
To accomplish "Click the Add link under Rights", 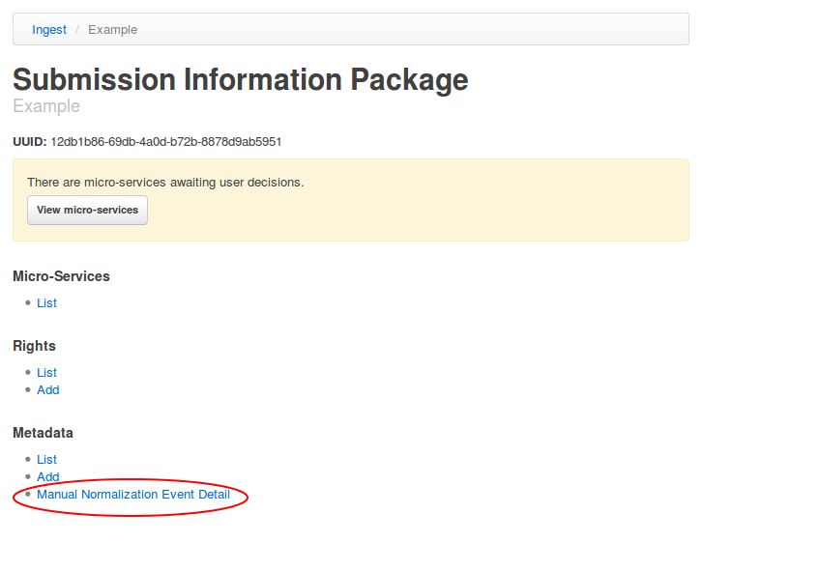I will 47,390.
